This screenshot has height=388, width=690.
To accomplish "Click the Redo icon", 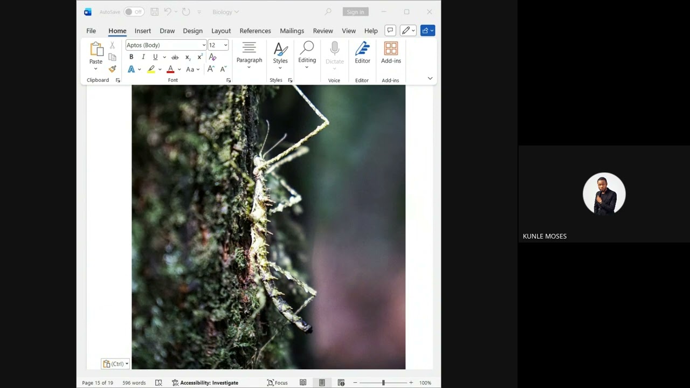I will coord(186,12).
